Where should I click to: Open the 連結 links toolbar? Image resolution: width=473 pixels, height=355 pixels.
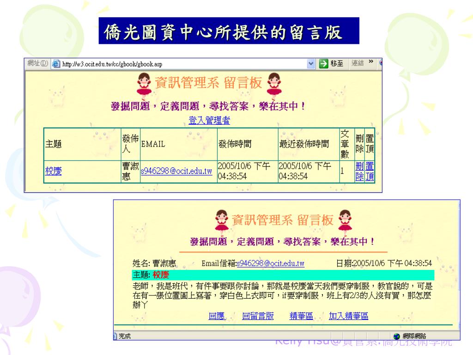(358, 63)
